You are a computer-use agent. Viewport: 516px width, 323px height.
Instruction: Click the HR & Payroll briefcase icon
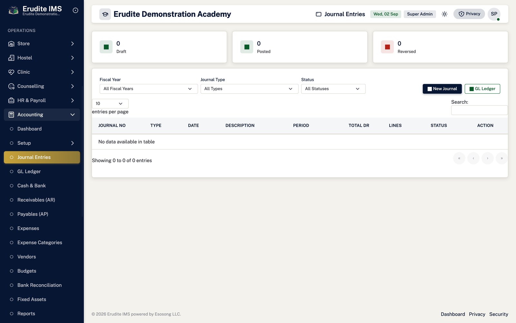tap(11, 100)
